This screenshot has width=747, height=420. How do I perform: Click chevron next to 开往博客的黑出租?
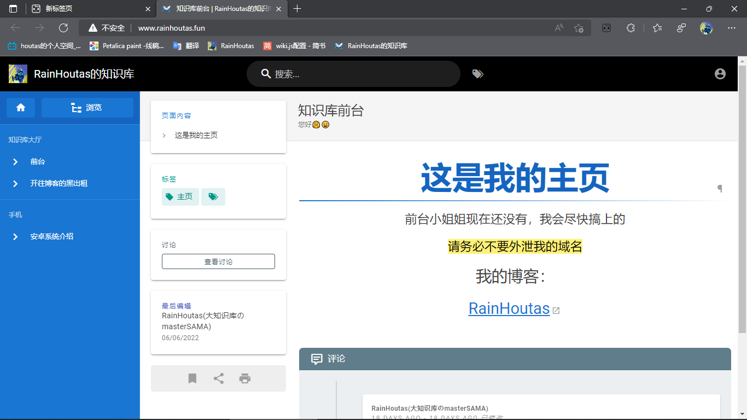click(x=15, y=184)
